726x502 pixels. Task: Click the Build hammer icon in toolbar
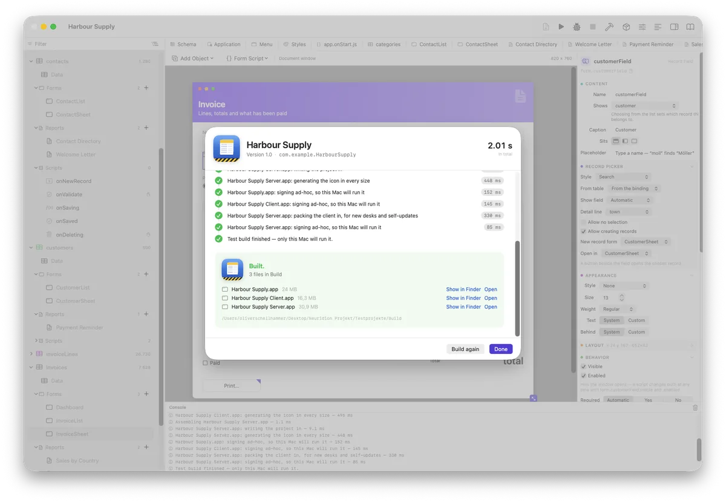609,27
